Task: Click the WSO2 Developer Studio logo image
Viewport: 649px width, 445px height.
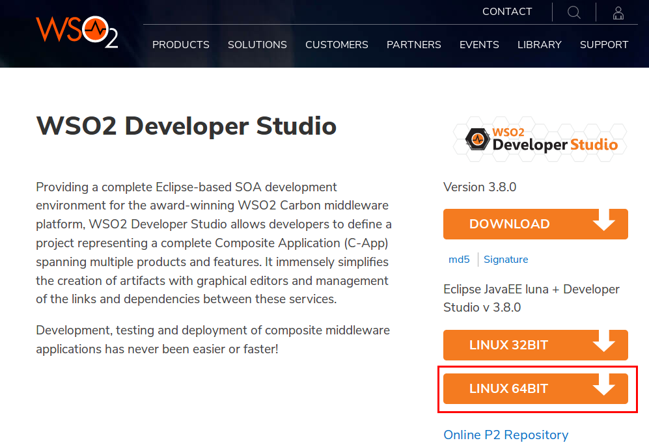Action: 541,139
